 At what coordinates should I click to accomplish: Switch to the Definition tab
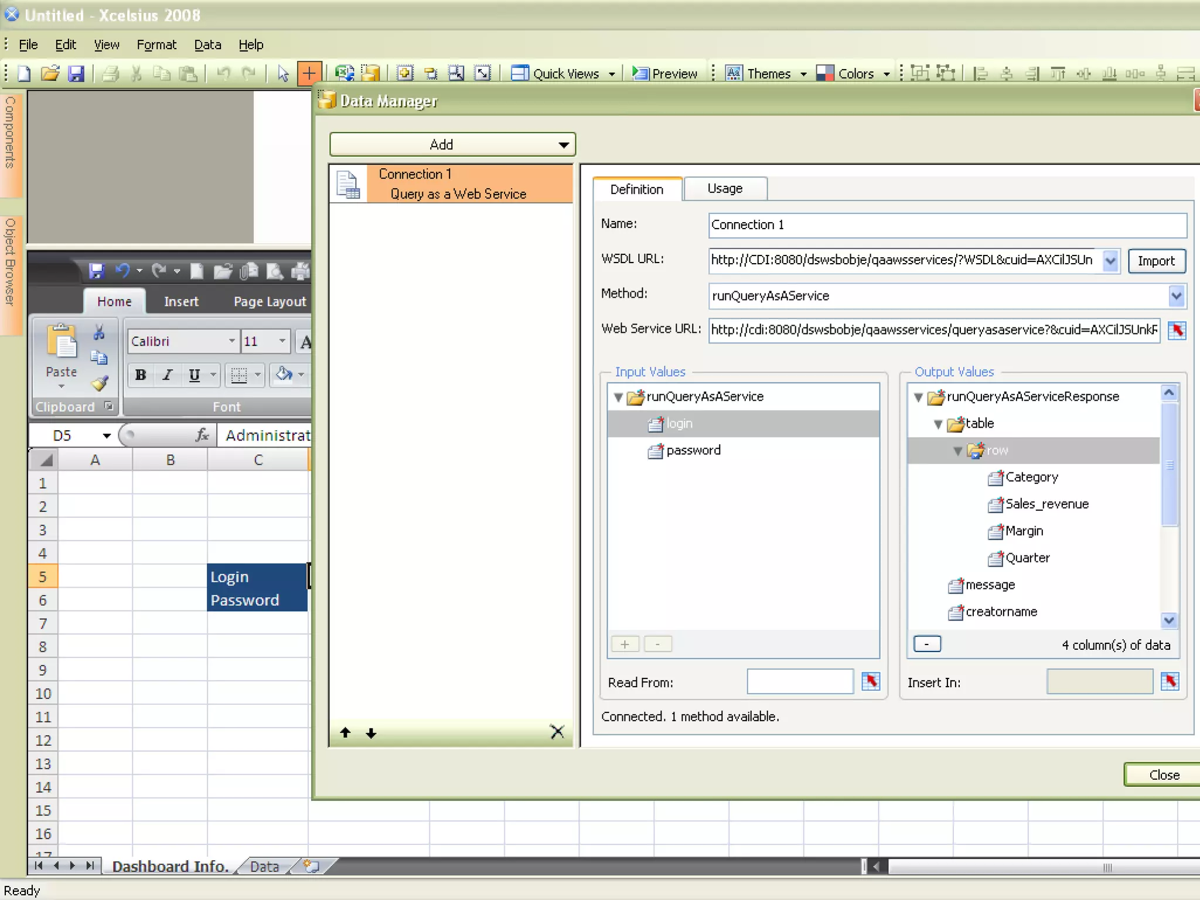[637, 189]
